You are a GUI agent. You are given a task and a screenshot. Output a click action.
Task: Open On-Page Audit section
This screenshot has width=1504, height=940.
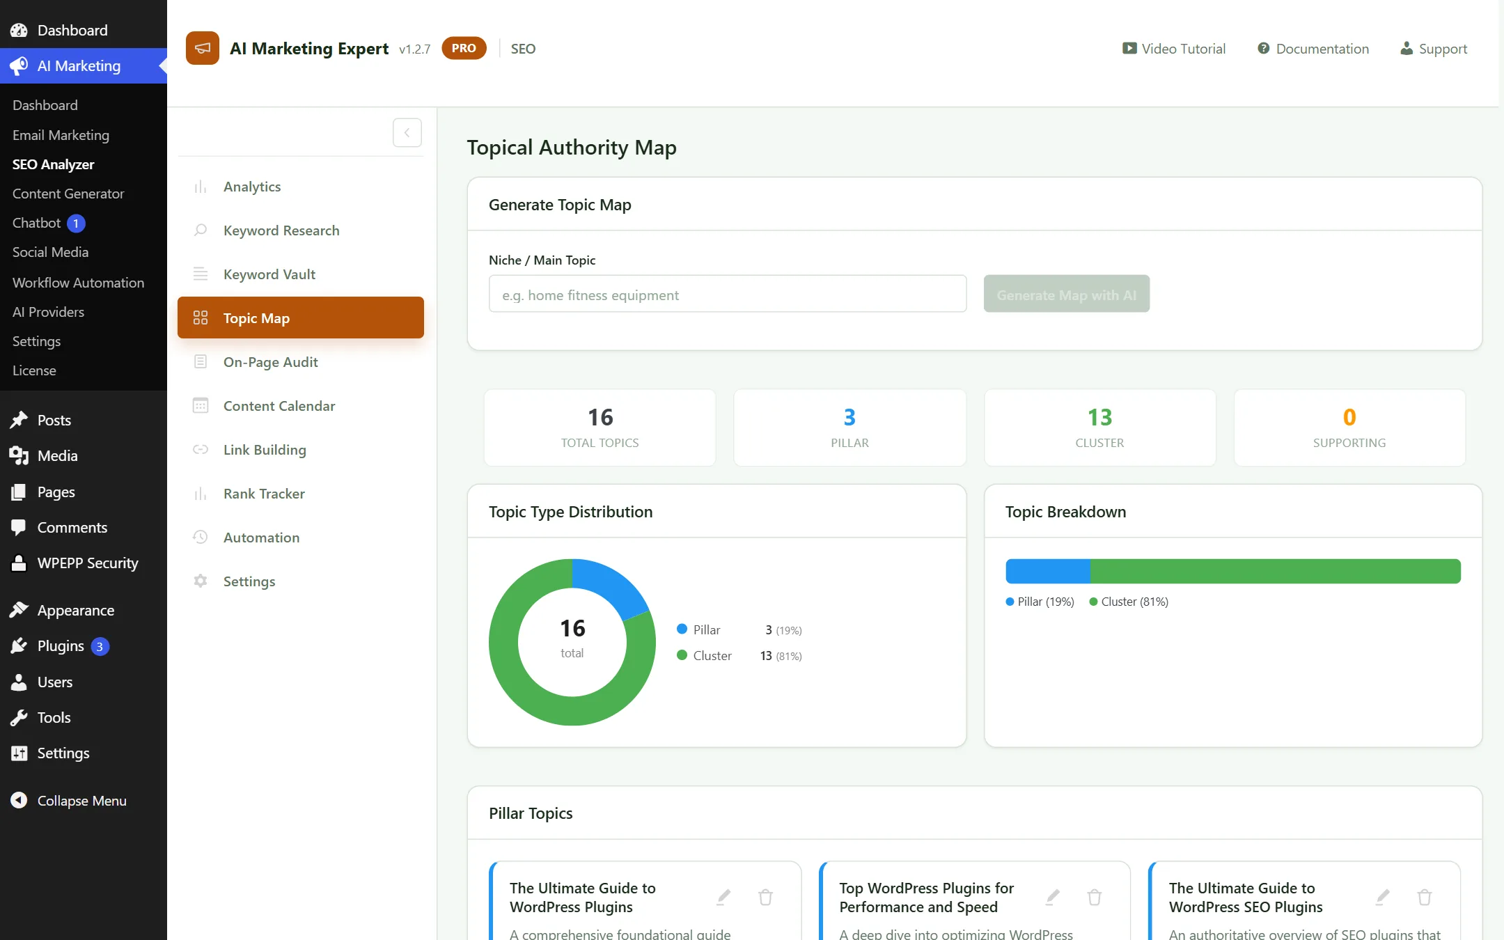pyautogui.click(x=301, y=362)
